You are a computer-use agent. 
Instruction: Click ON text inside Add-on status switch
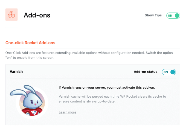click(x=166, y=72)
